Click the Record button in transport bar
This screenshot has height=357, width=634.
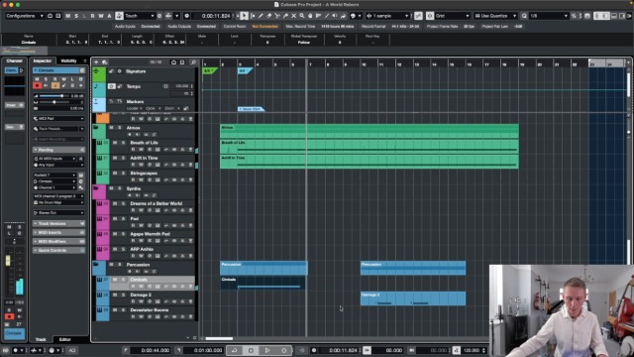click(x=284, y=350)
